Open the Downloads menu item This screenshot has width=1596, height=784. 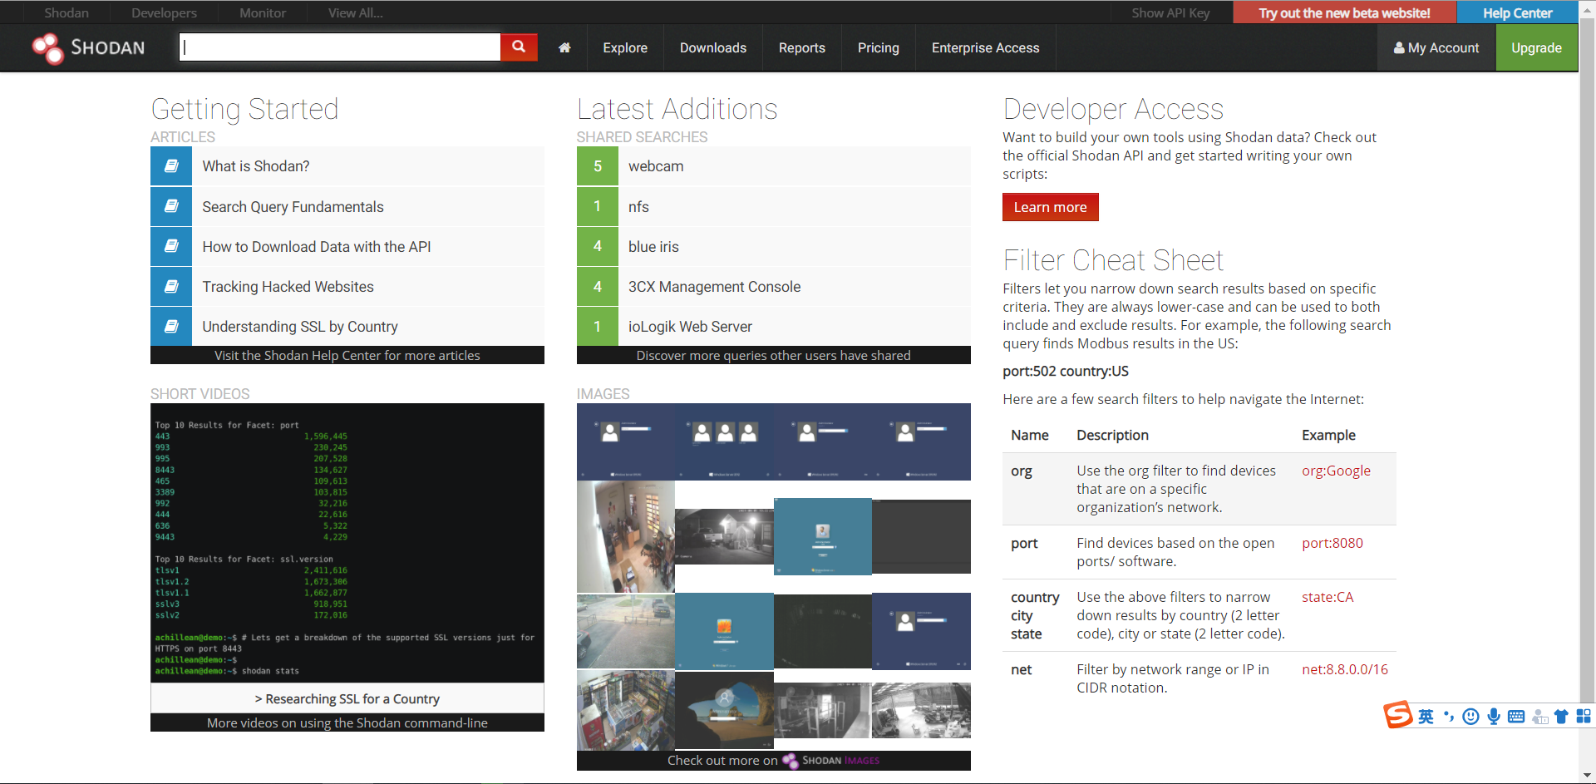[713, 48]
